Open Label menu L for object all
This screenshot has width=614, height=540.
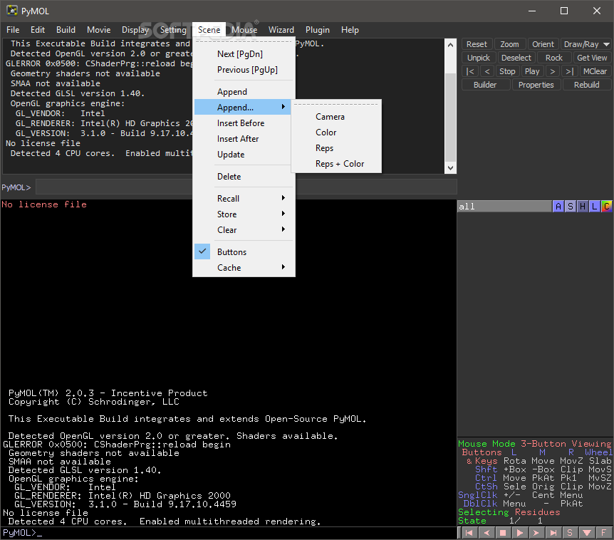[x=595, y=207]
